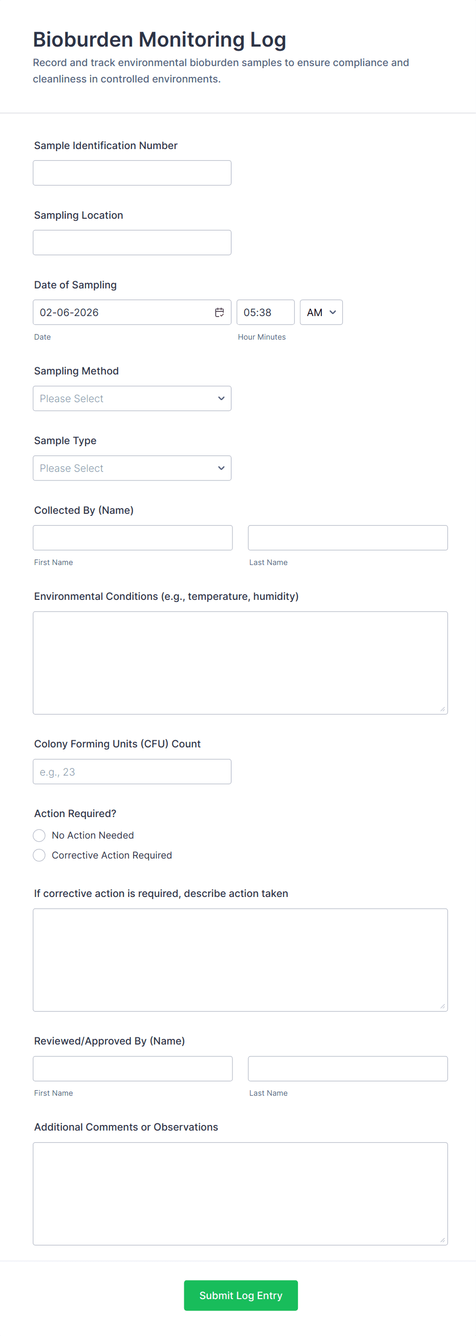Change the AM/PM time selector
Image resolution: width=476 pixels, height=1336 pixels.
point(320,312)
